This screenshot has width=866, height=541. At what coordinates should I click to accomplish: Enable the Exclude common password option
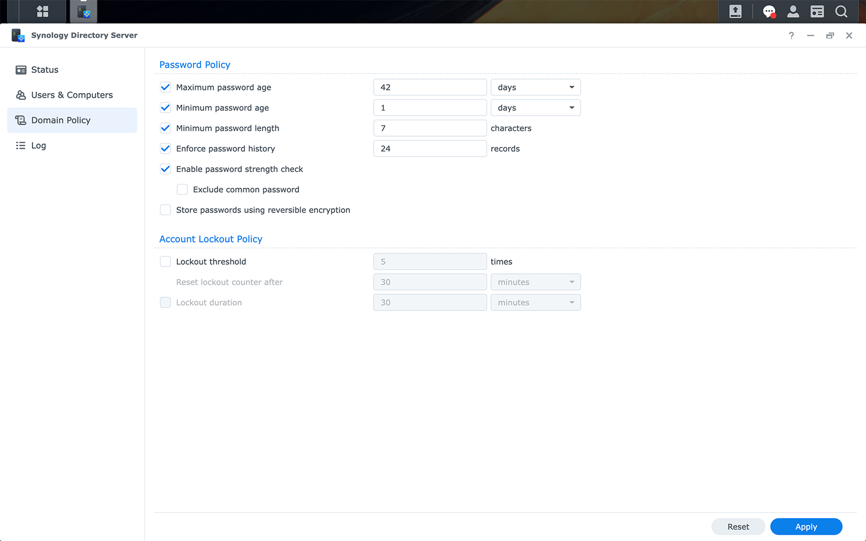(182, 190)
